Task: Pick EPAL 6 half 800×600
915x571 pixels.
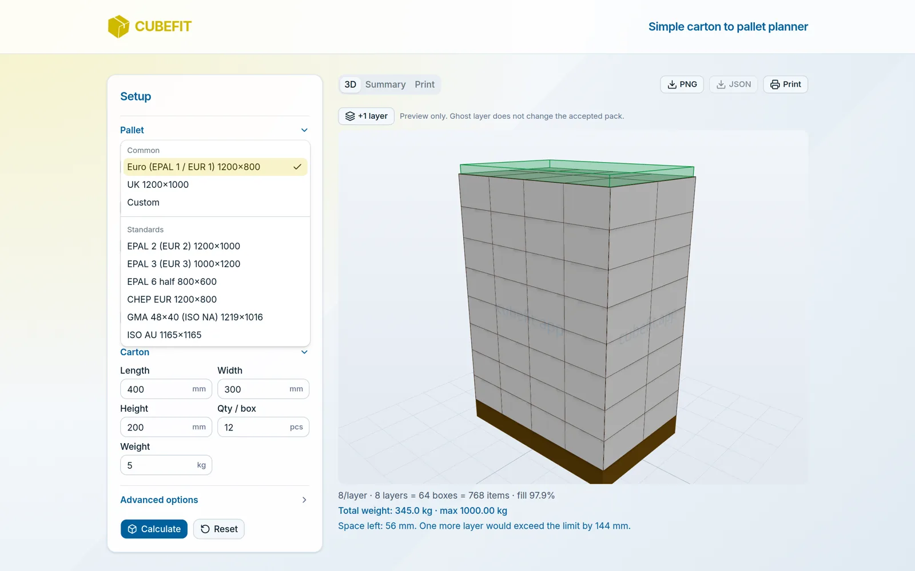Action: (216, 282)
